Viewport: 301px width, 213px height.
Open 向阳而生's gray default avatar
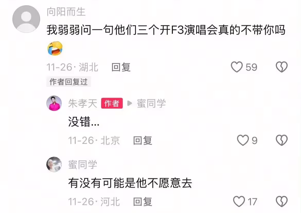26,19
